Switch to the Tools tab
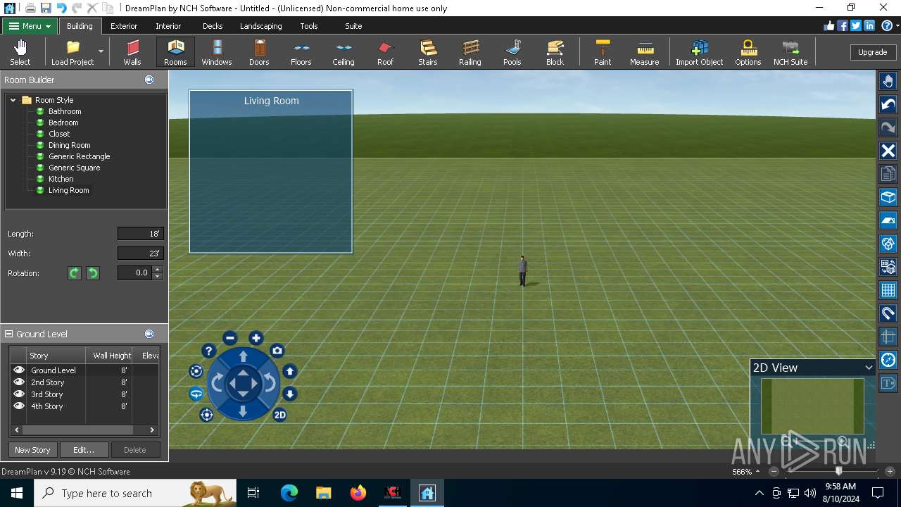The width and height of the screenshot is (901, 507). 309,26
